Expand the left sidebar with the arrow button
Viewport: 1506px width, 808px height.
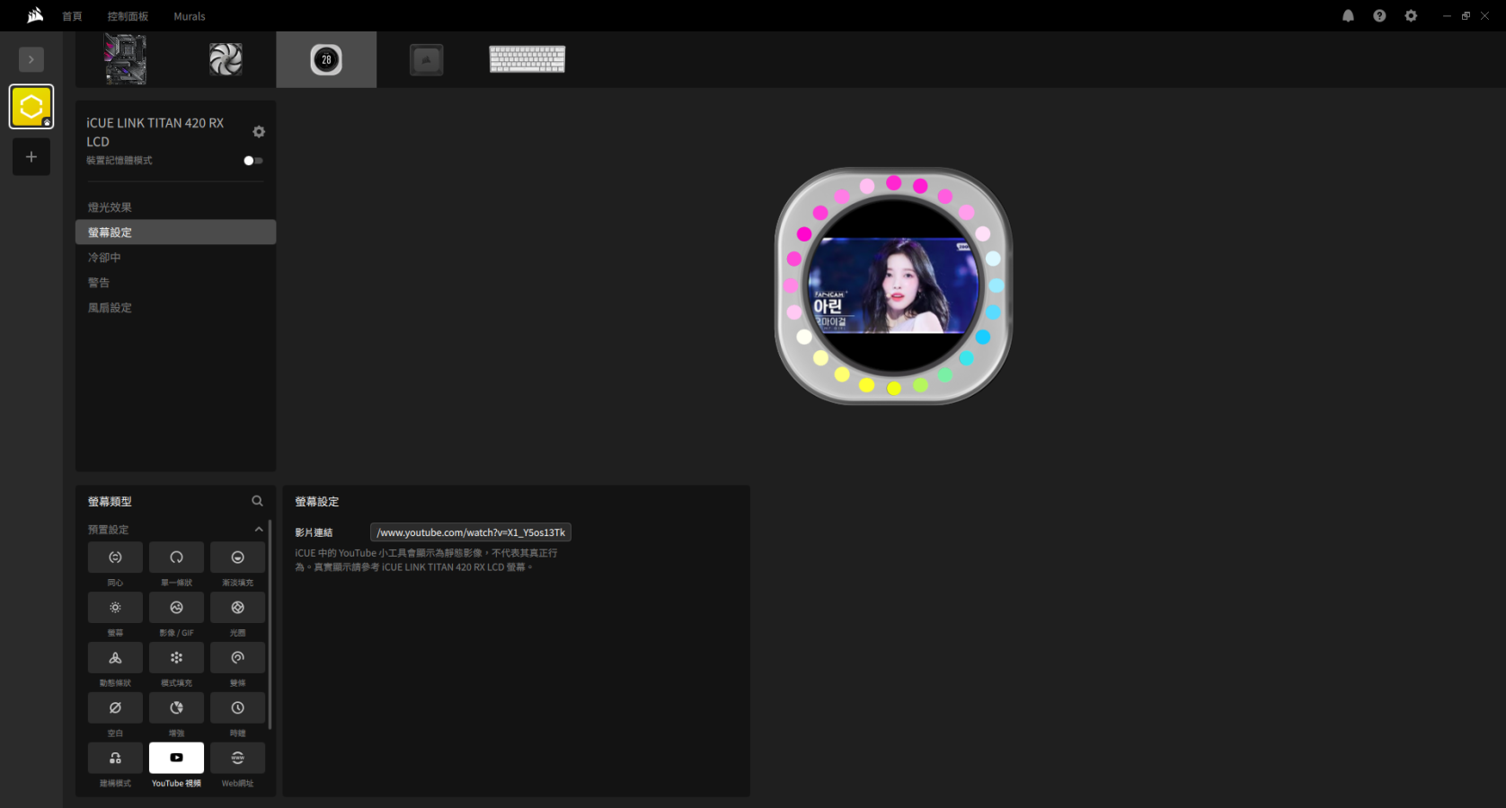click(31, 59)
